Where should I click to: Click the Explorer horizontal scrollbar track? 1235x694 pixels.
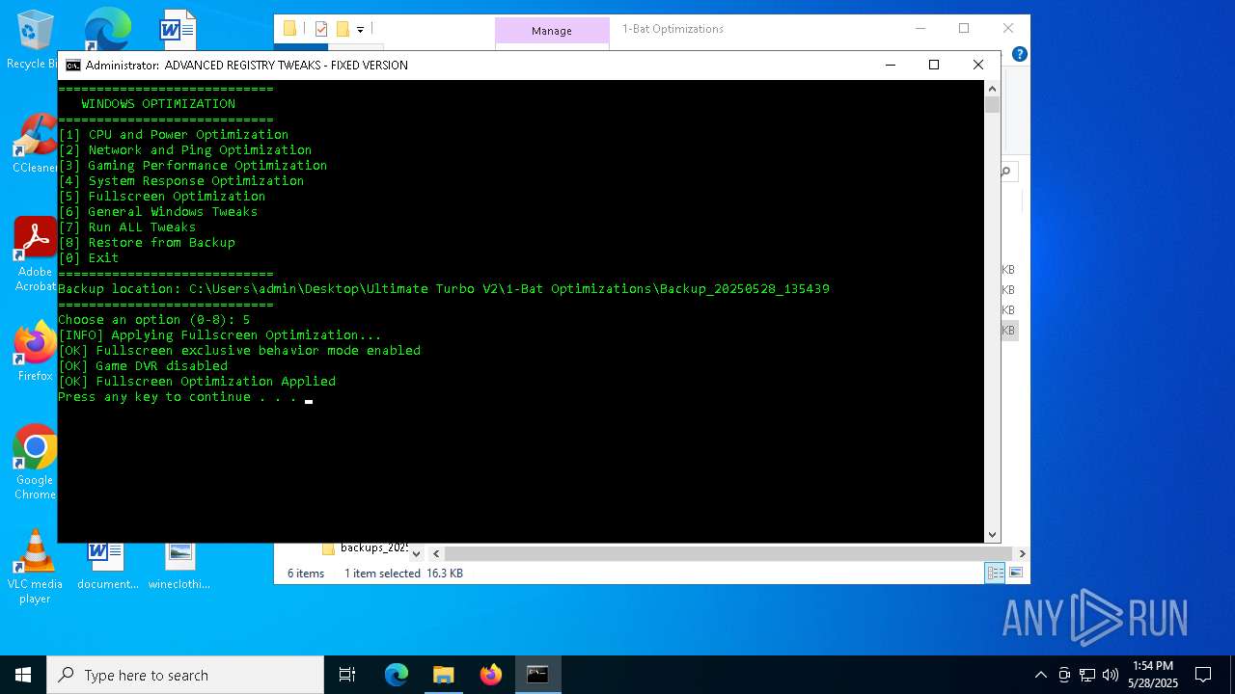(x=728, y=553)
